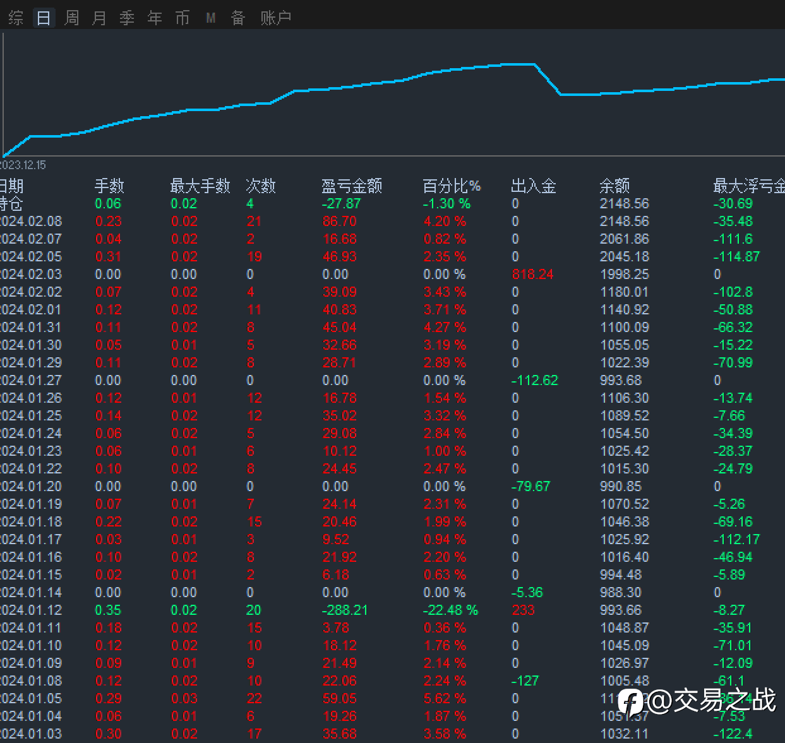Sort by the 最大手数 column header
785x743 pixels.
coord(200,186)
